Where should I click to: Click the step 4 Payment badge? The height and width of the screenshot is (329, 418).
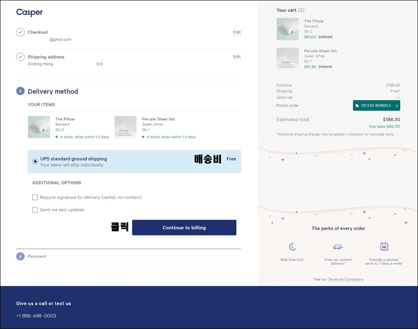click(20, 256)
